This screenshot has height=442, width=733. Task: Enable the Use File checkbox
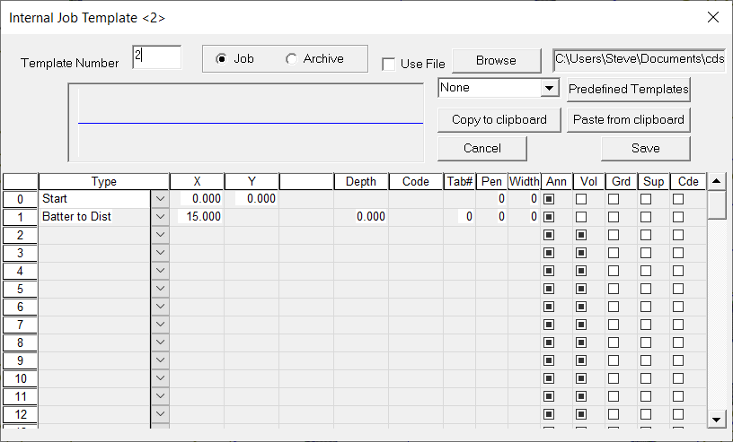tap(388, 64)
